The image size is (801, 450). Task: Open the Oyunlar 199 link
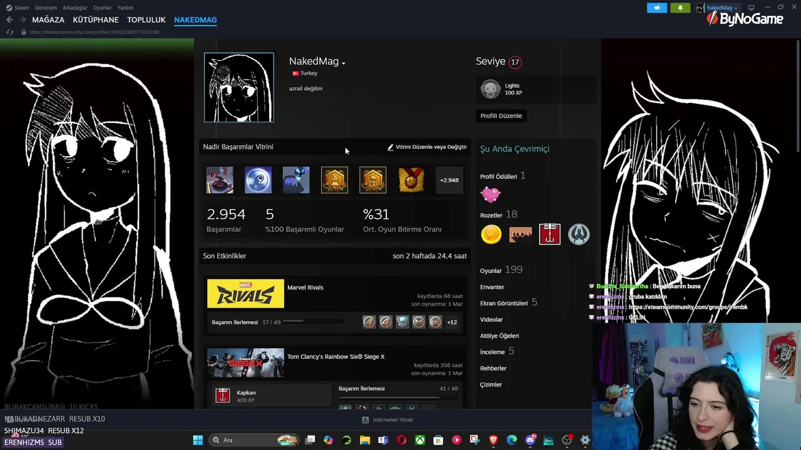click(501, 270)
